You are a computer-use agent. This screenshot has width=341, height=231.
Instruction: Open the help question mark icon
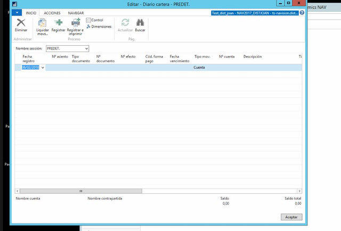click(x=302, y=13)
